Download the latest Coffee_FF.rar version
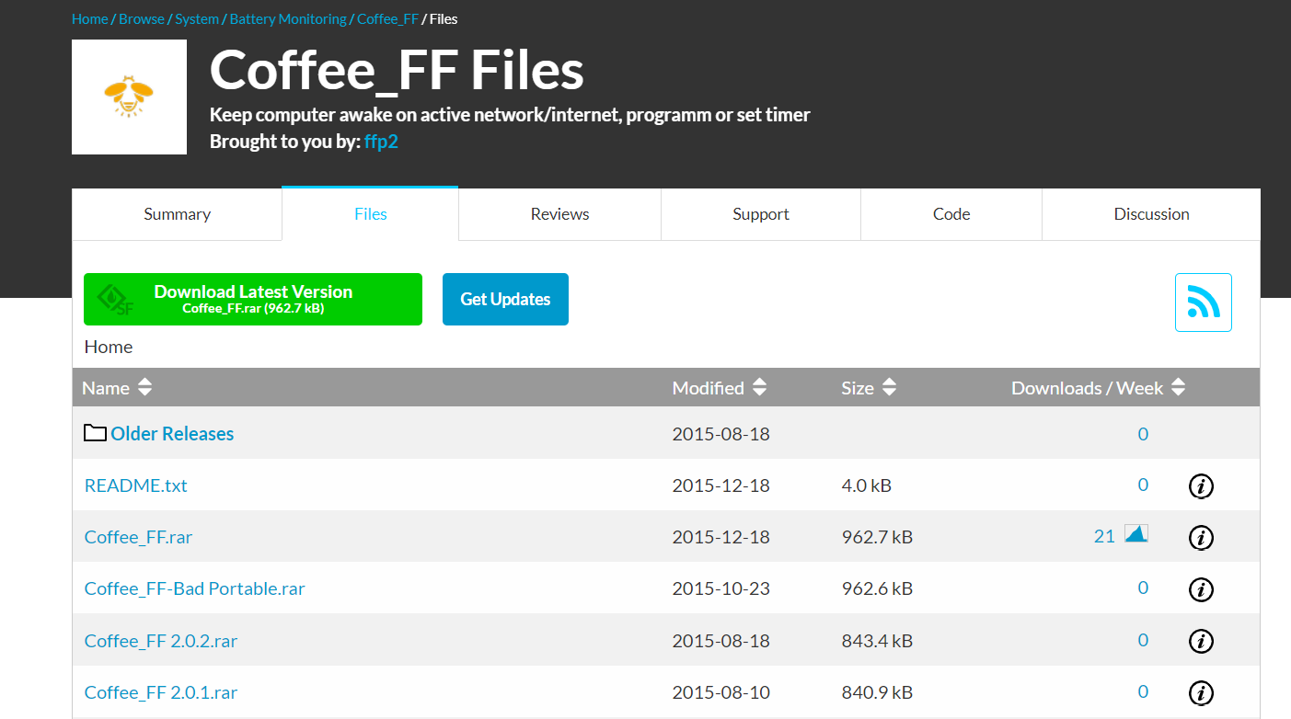 pyautogui.click(x=253, y=299)
